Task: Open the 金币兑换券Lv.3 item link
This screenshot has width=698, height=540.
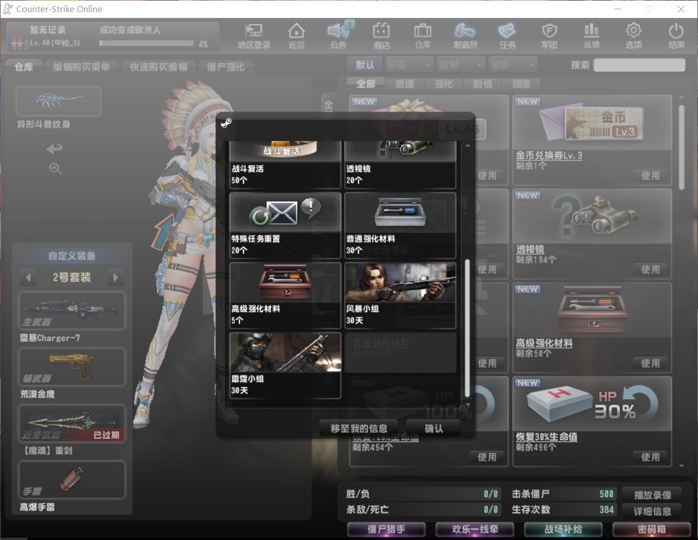Action: [x=549, y=156]
